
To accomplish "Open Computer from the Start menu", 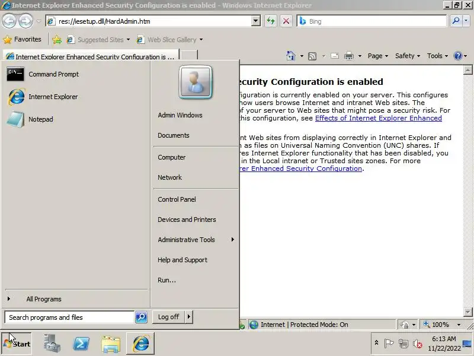I will 171,157.
